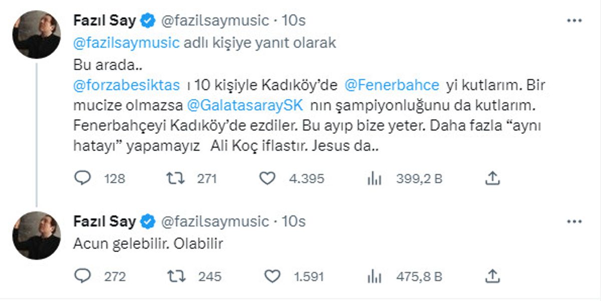Screen dimensions: 601x301
Task: Like the tweet with 1.591 likes
Action: 271,276
